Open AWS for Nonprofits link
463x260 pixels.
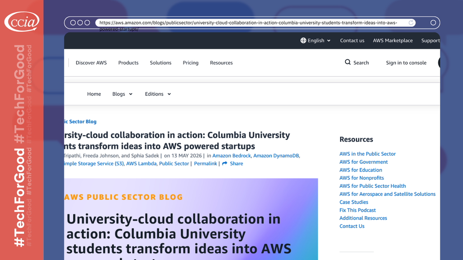click(x=361, y=178)
